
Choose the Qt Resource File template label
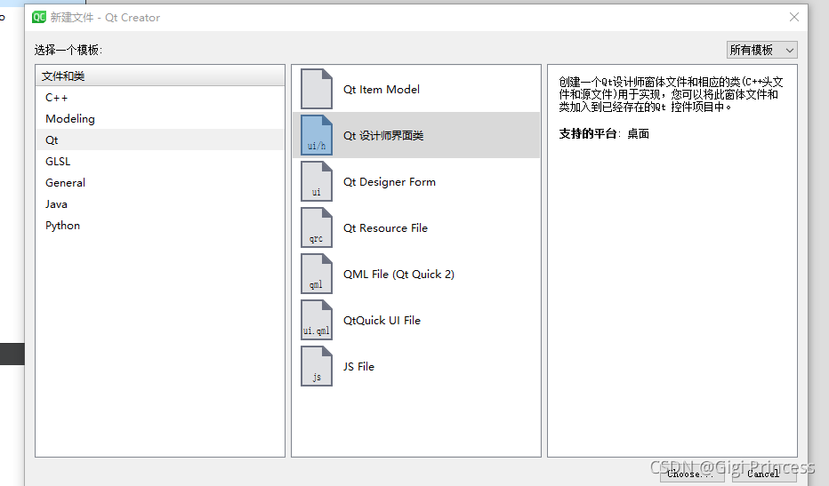(x=385, y=227)
